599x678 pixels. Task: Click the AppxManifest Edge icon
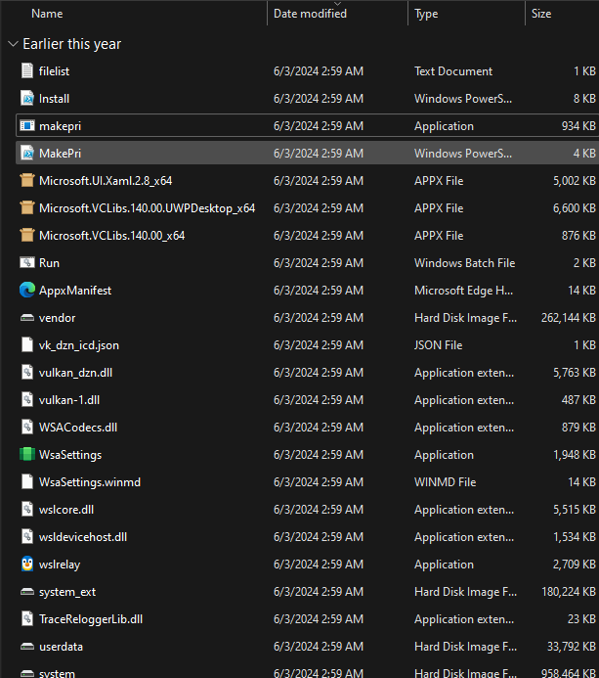(26, 291)
